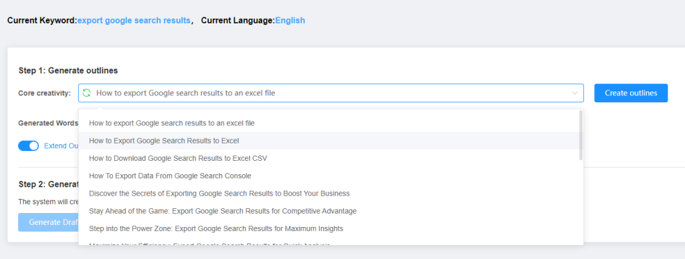The image size is (685, 259).
Task: Click the Create outlines button
Action: 631,93
